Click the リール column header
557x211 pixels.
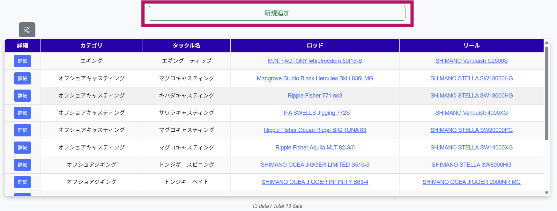tap(471, 46)
